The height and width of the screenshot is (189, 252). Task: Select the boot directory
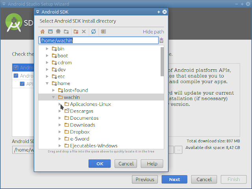pos(60,56)
